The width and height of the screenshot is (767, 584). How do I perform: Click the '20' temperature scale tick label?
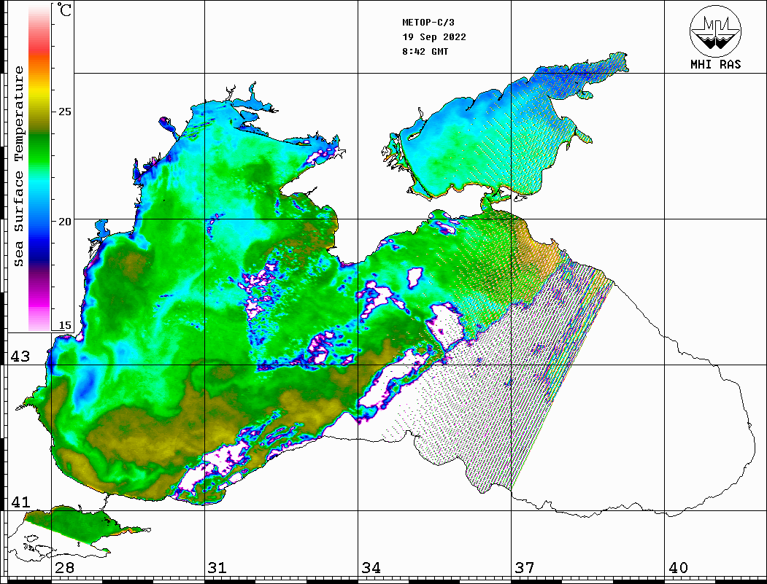pyautogui.click(x=64, y=222)
